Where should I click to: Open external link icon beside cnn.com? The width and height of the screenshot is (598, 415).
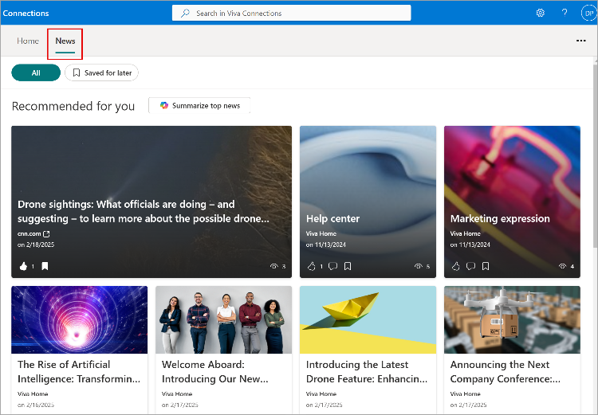46,233
